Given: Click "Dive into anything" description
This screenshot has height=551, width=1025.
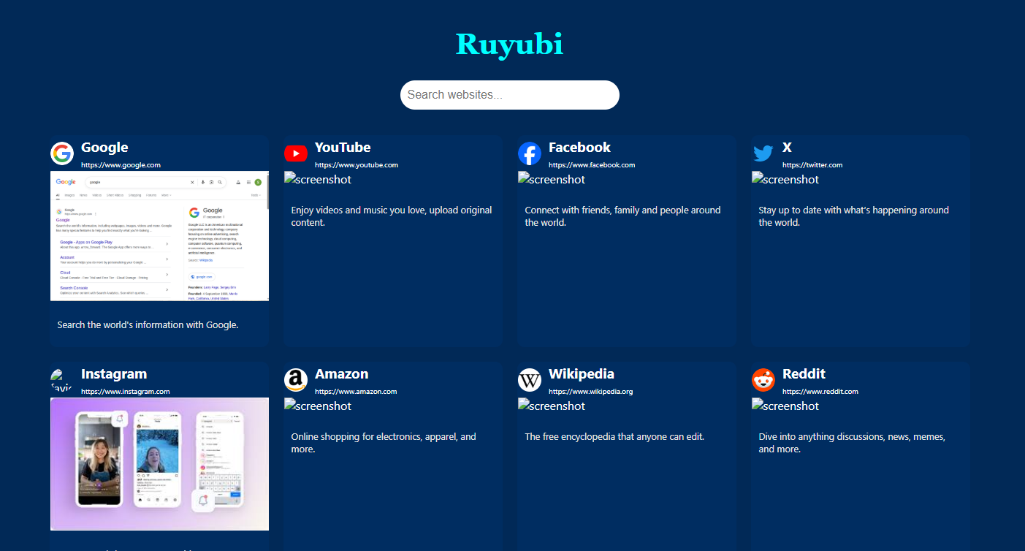Looking at the screenshot, I should pos(852,443).
